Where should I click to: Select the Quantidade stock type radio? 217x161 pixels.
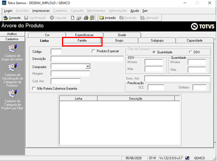pyautogui.click(x=154, y=52)
